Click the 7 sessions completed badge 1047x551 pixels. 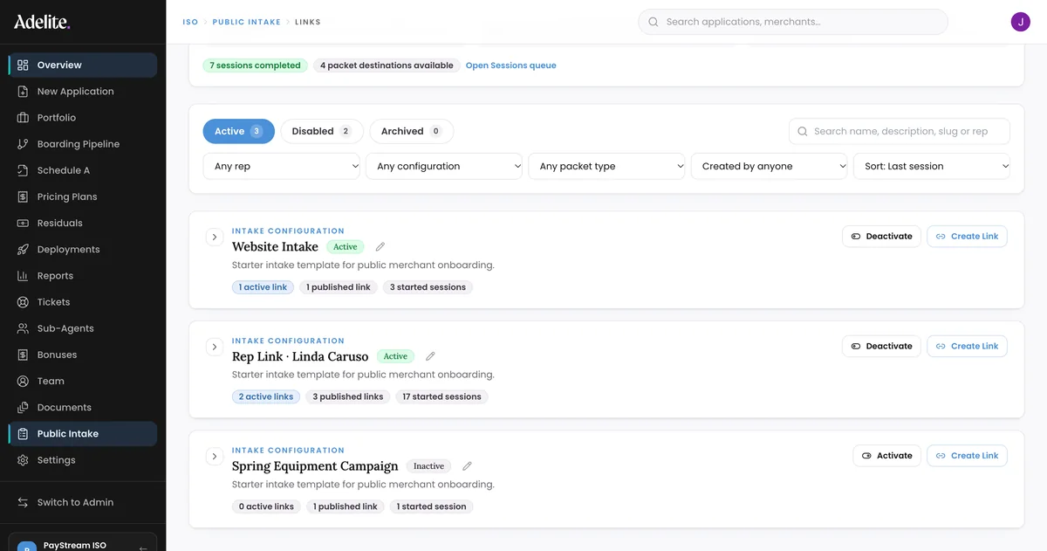click(255, 65)
